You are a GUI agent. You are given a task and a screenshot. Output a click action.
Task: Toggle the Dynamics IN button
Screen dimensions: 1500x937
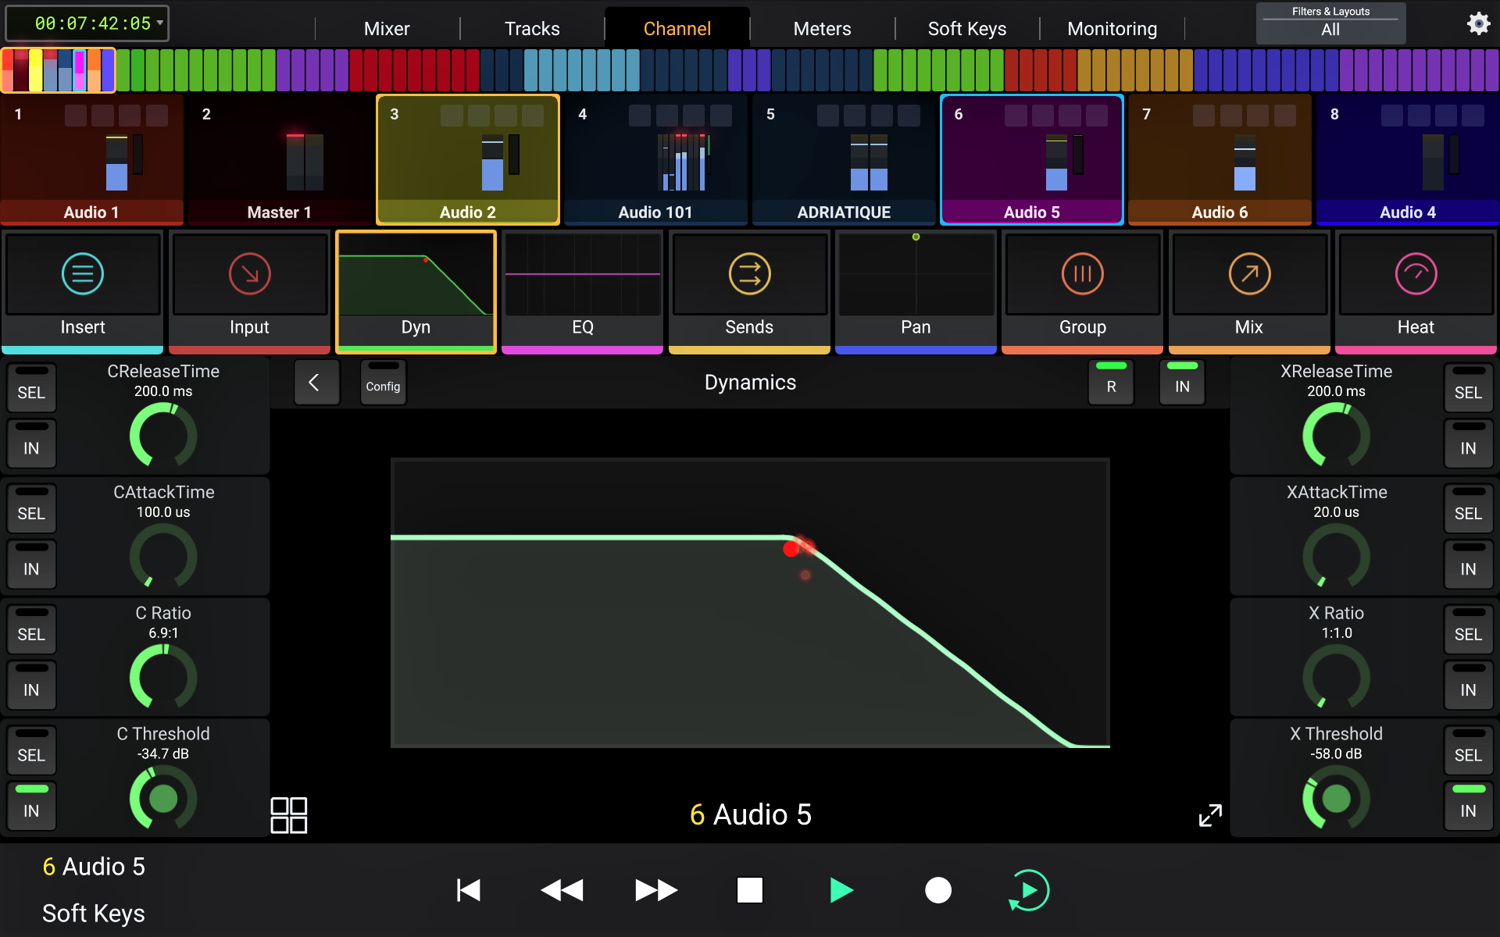pos(1182,382)
